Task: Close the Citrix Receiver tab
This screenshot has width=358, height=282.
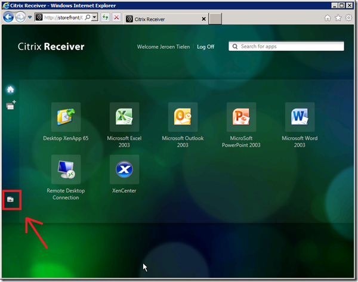Action: coord(204,19)
